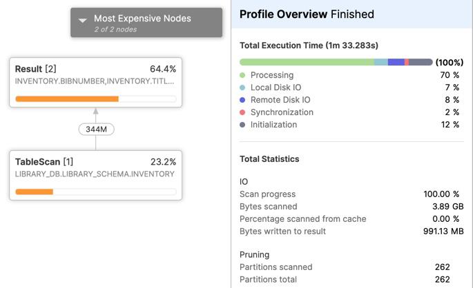Click the Initialization legend dot
The height and width of the screenshot is (288, 473).
pyautogui.click(x=242, y=125)
